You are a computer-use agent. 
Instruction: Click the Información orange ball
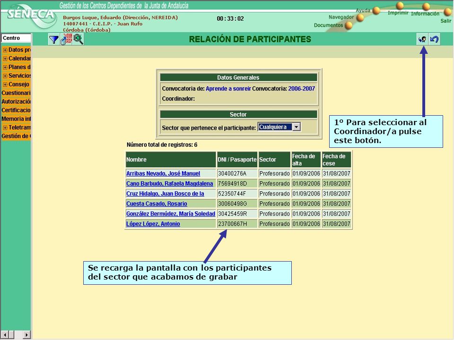coord(426,7)
